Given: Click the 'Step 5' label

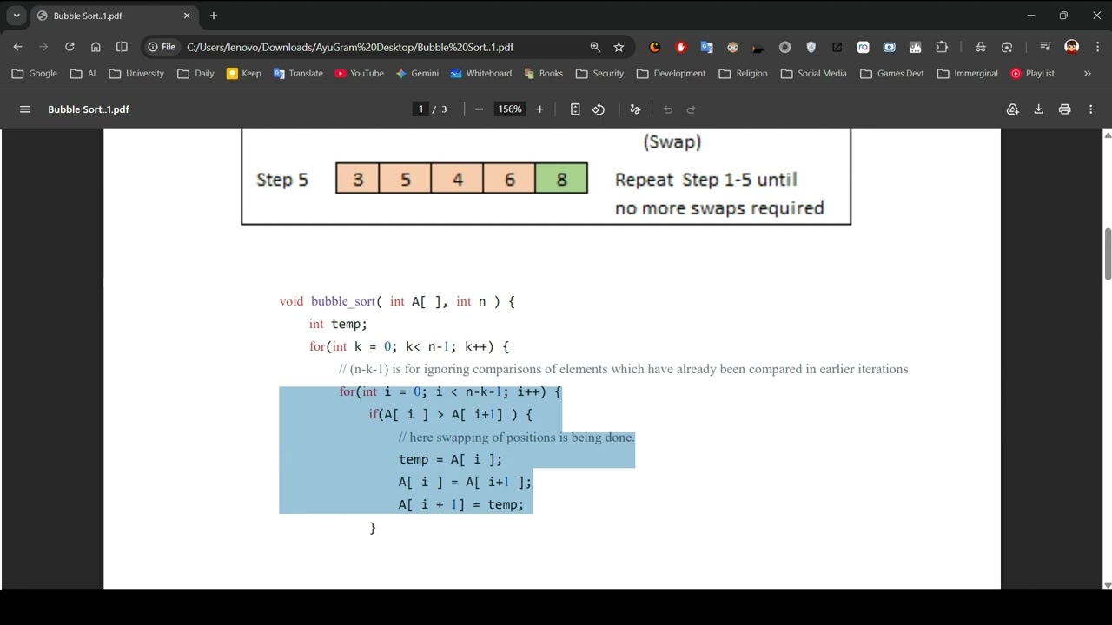Looking at the screenshot, I should (x=282, y=180).
